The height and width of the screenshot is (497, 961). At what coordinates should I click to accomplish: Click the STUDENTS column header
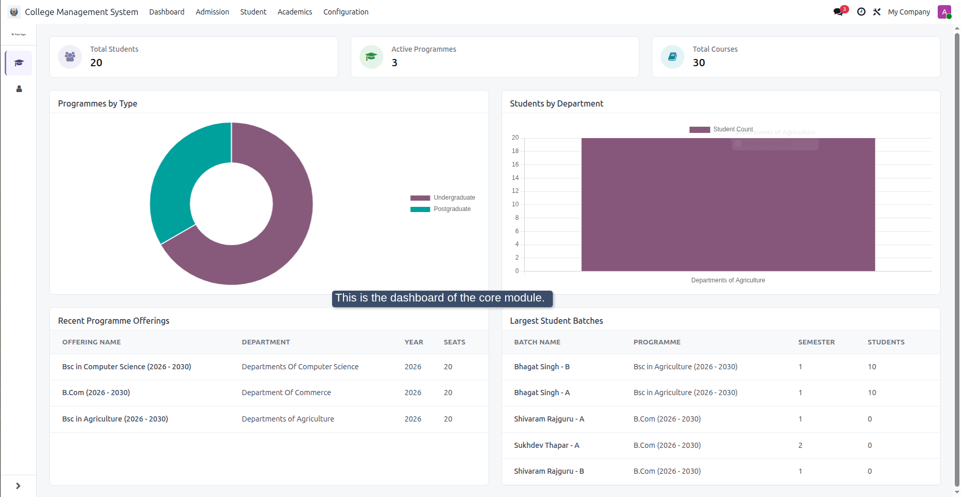point(886,342)
